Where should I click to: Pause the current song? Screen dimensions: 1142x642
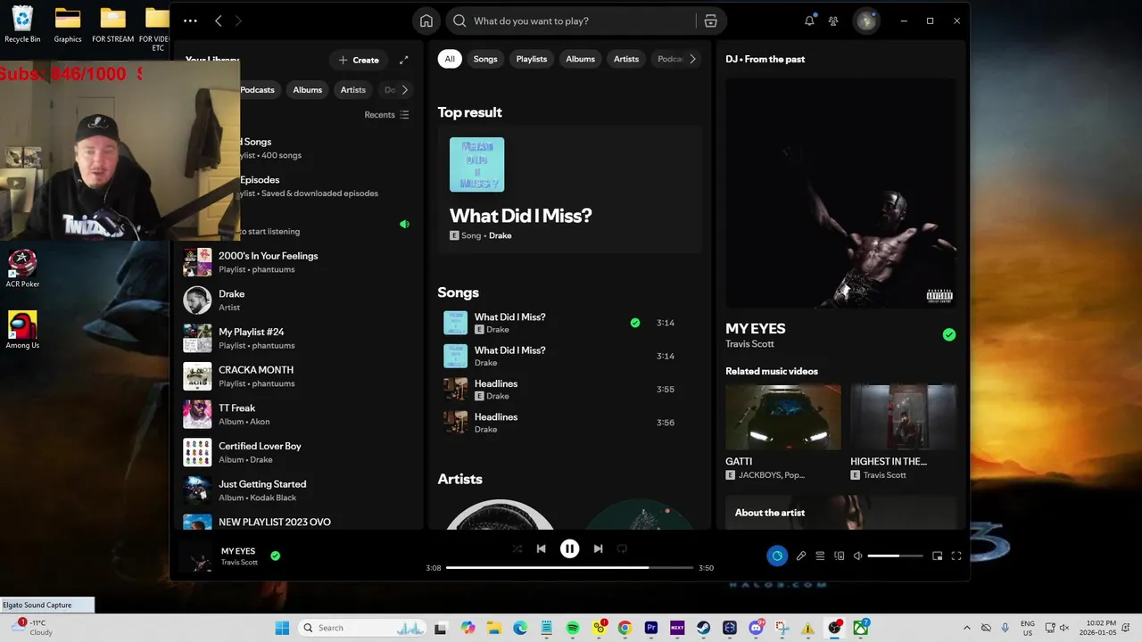tap(569, 548)
